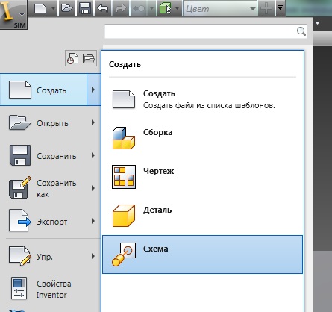The width and height of the screenshot is (332, 312).
Task: Show open documents folder icon
Action: point(89,58)
